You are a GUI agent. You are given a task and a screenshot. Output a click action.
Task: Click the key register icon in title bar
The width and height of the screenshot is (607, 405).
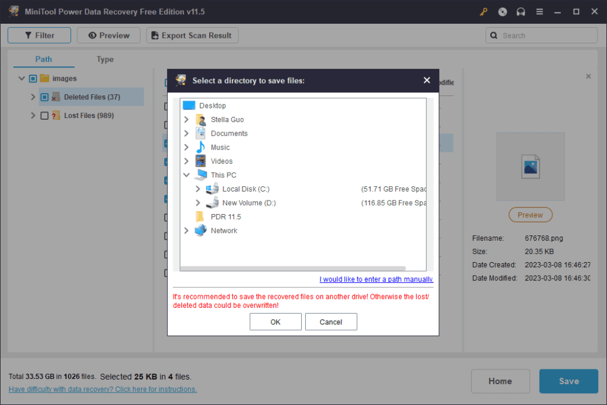pyautogui.click(x=484, y=12)
